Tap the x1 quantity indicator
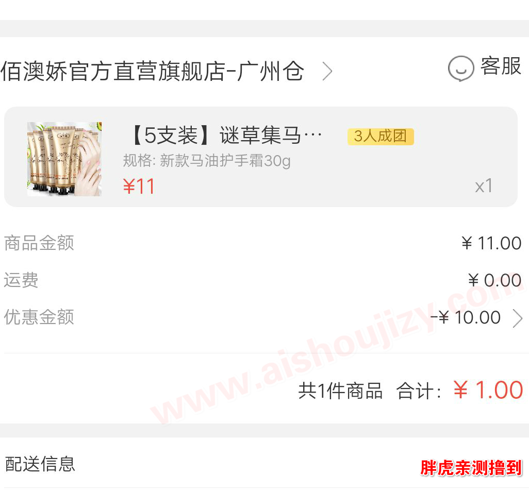This screenshot has width=529, height=491. pyautogui.click(x=484, y=186)
